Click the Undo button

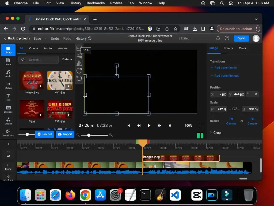pos(55,38)
